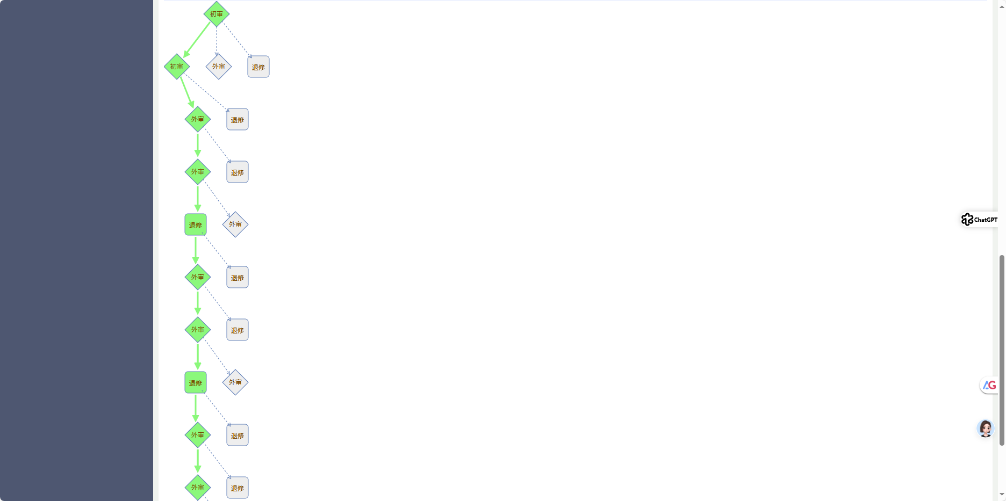Open the ChatGPT floating sidebar button
This screenshot has width=1006, height=501.
(979, 219)
